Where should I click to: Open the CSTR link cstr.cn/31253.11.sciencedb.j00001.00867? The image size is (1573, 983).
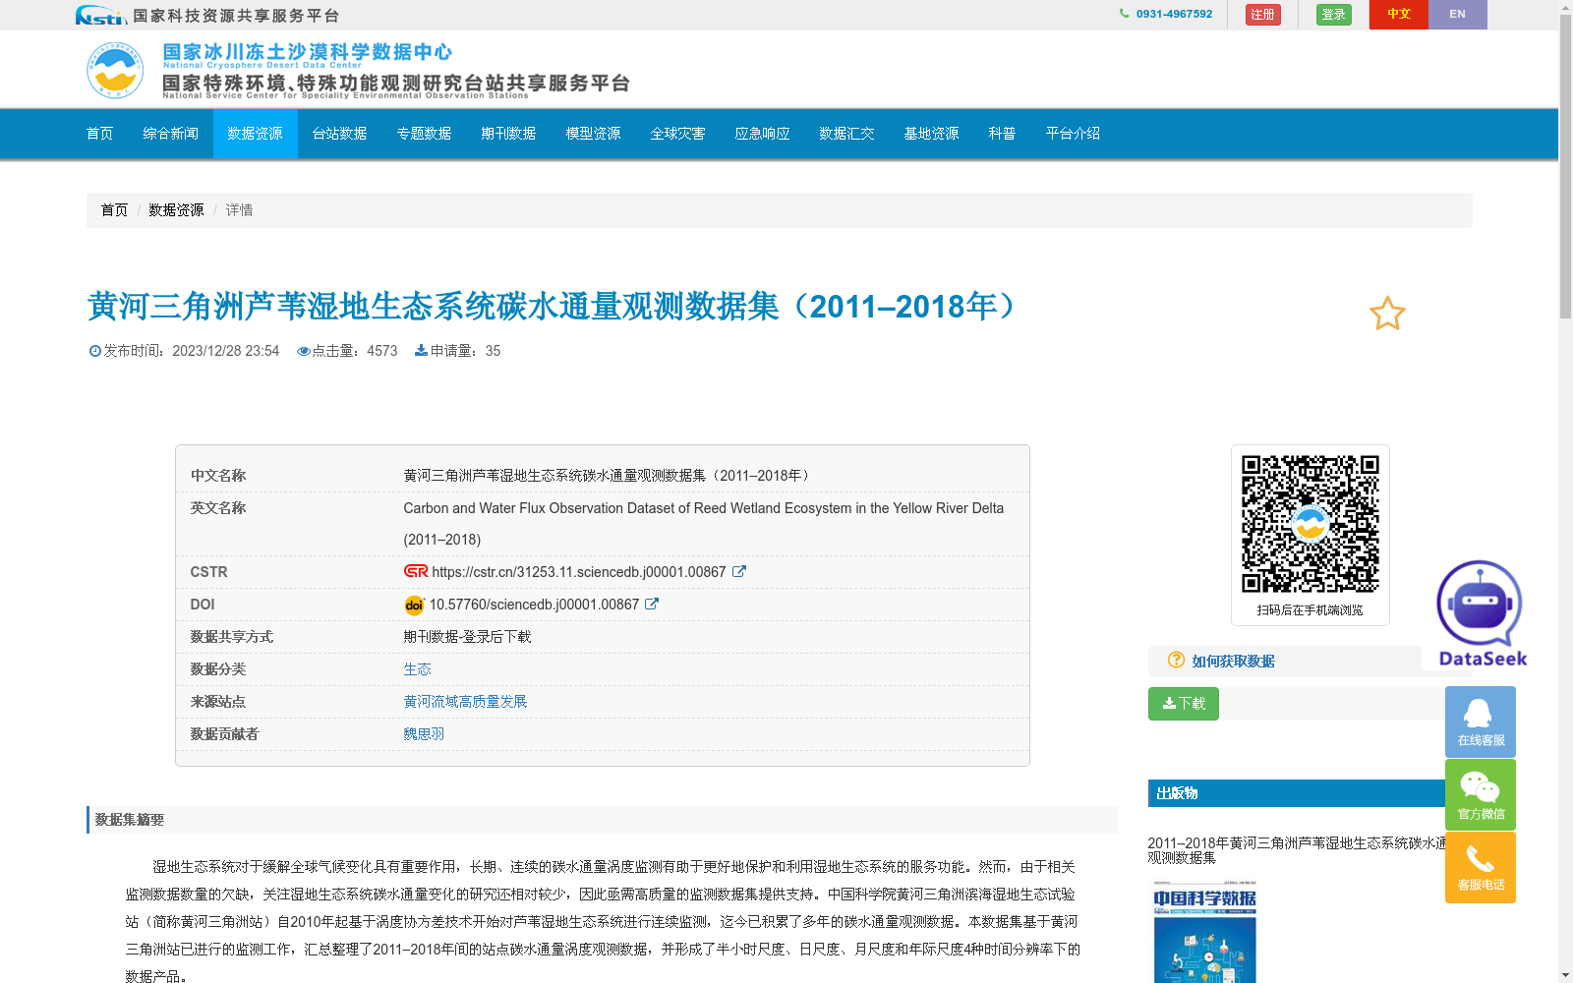pos(579,572)
